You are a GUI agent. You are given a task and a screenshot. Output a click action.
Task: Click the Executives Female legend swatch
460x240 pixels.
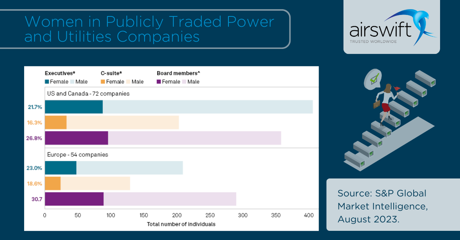(x=47, y=82)
